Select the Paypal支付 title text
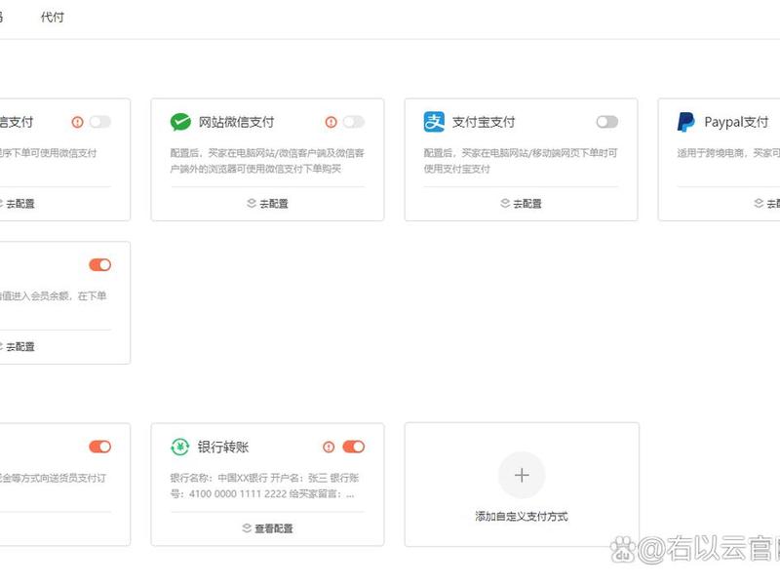Viewport: 780px width, 585px height. click(x=736, y=122)
